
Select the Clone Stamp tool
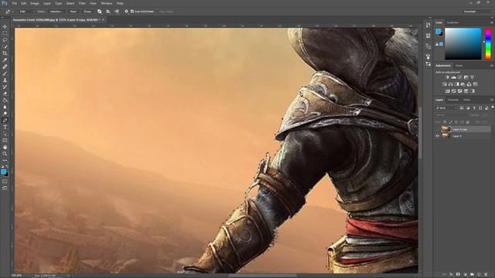pos(5,80)
